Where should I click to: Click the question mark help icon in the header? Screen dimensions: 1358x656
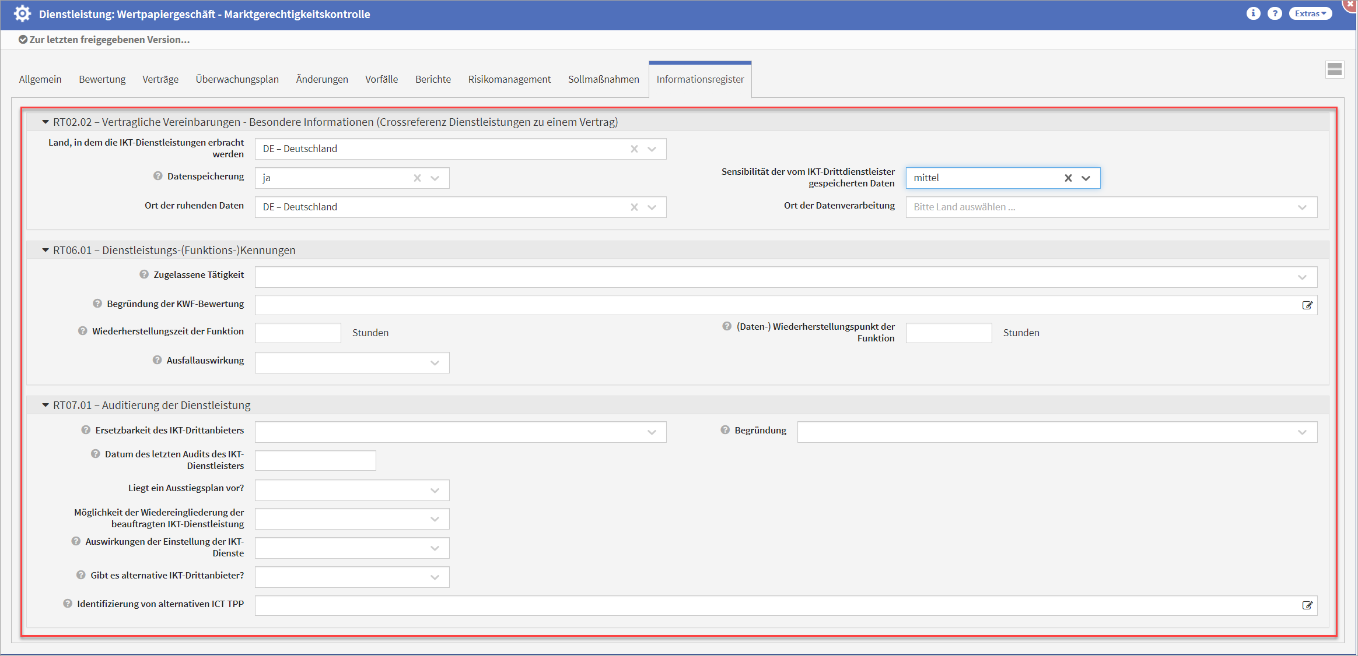tap(1275, 13)
